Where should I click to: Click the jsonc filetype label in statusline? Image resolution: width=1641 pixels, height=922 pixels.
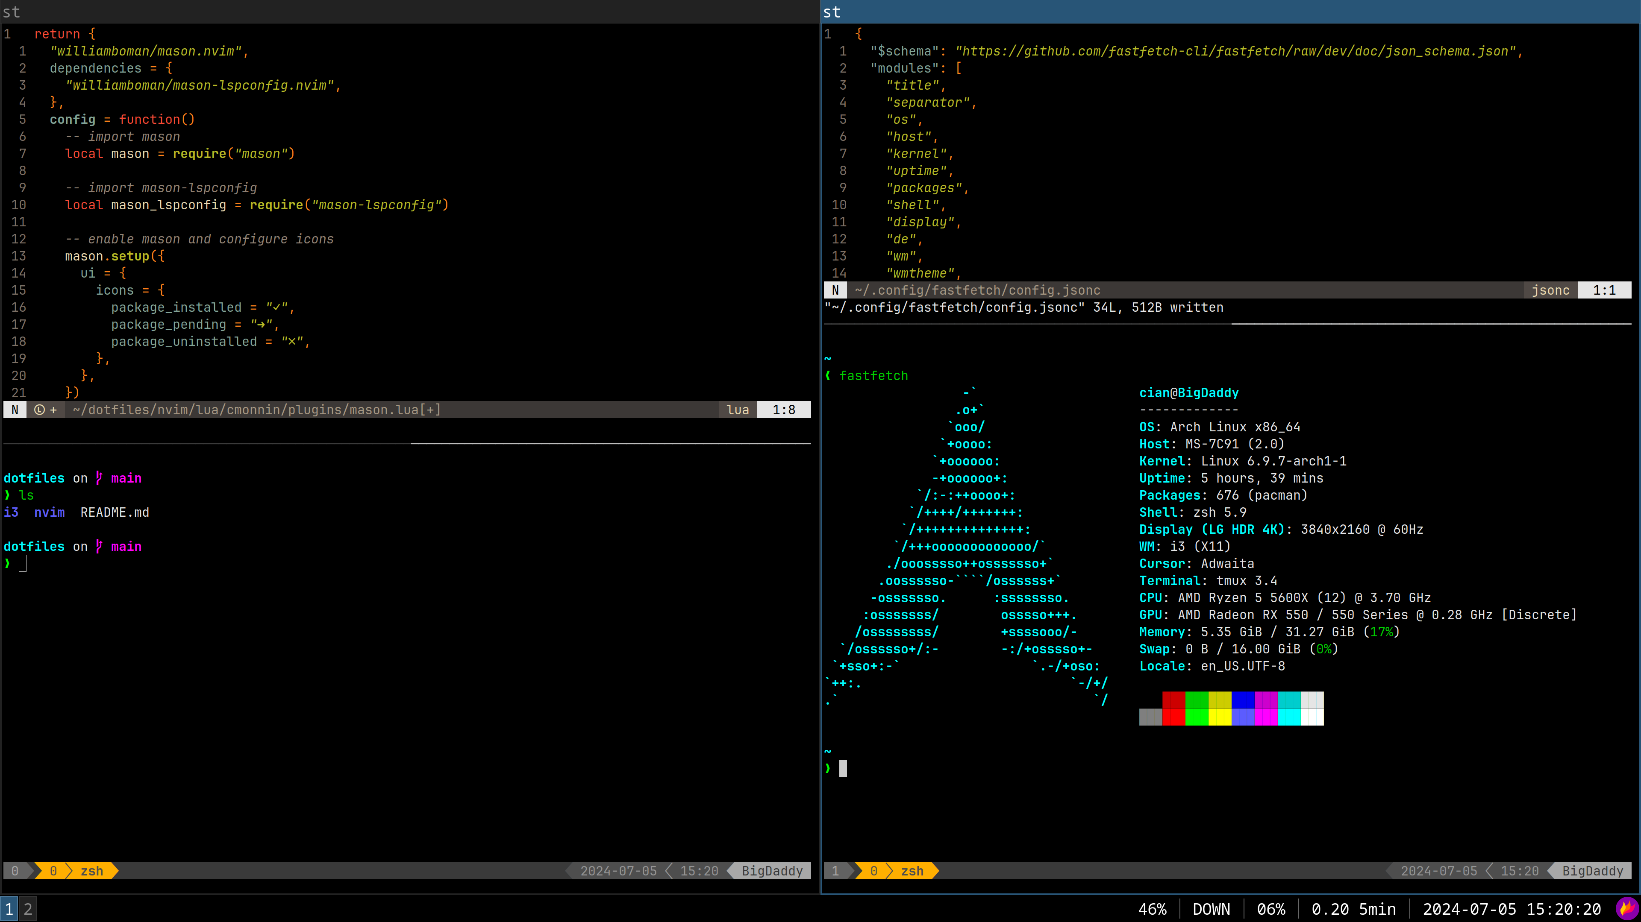pyautogui.click(x=1550, y=290)
